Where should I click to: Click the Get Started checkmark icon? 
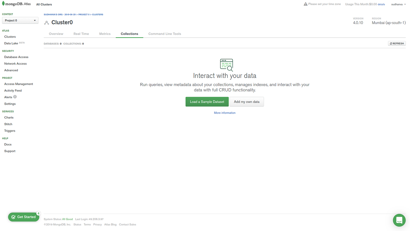pos(13,217)
